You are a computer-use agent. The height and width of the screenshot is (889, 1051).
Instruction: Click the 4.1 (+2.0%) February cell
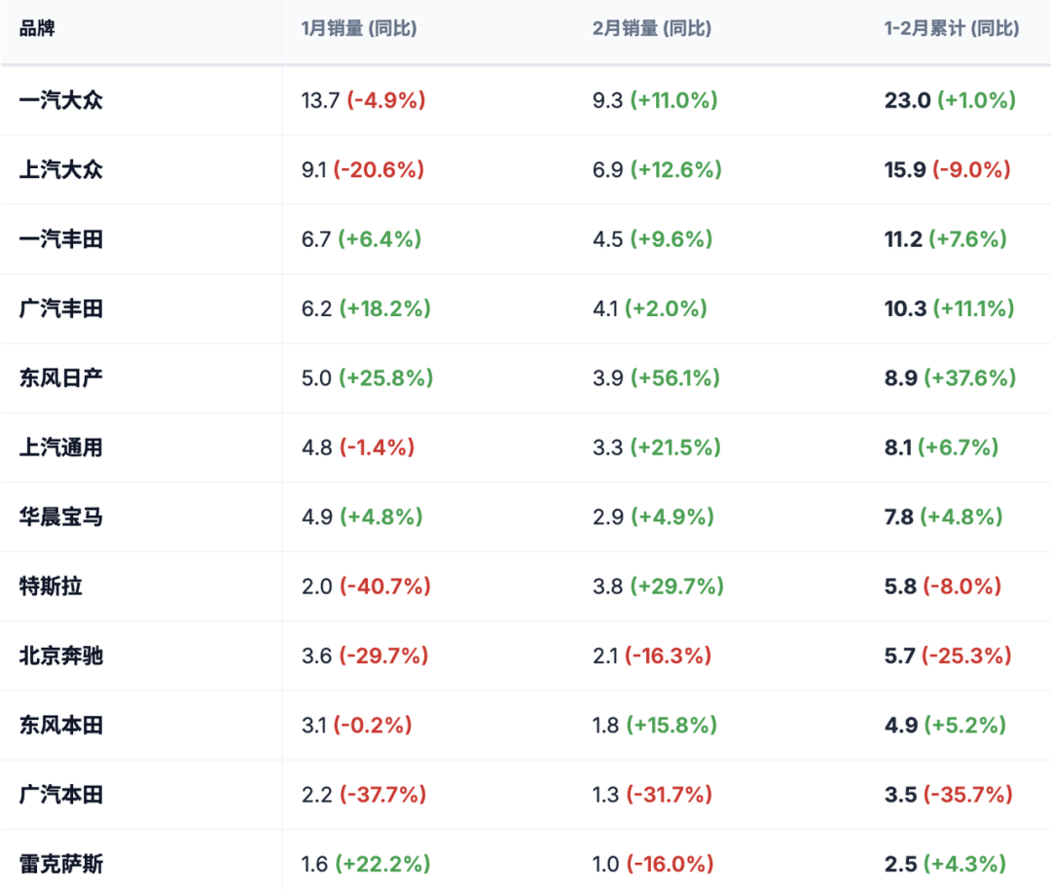[649, 309]
